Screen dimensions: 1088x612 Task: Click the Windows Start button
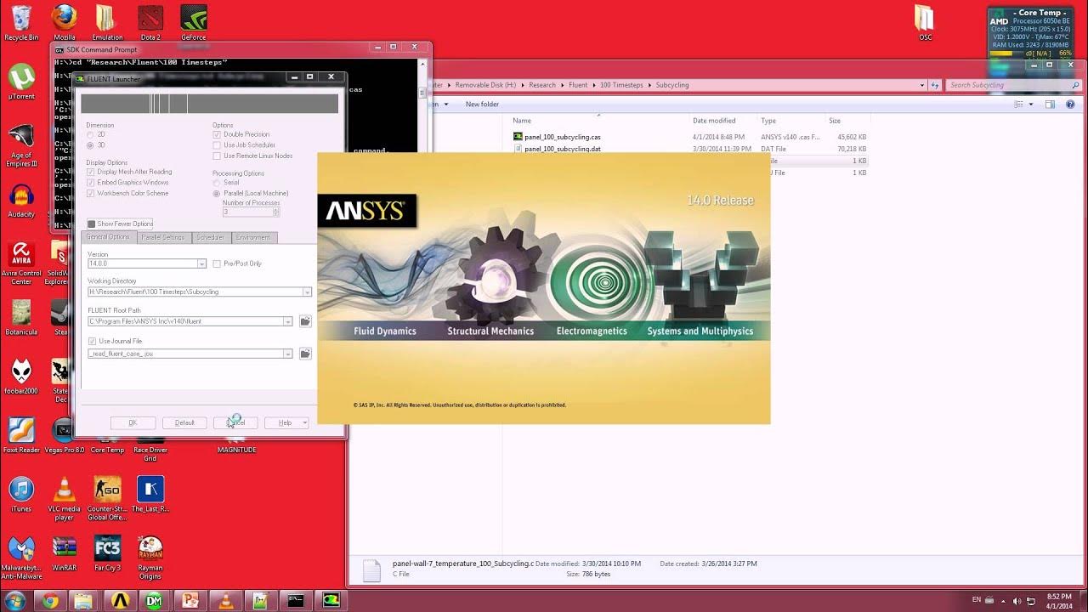click(15, 601)
